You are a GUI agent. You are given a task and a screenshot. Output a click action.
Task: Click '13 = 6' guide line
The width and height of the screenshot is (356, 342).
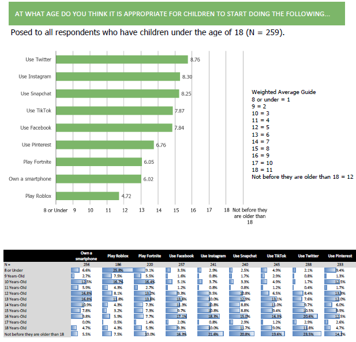pyautogui.click(x=260, y=135)
